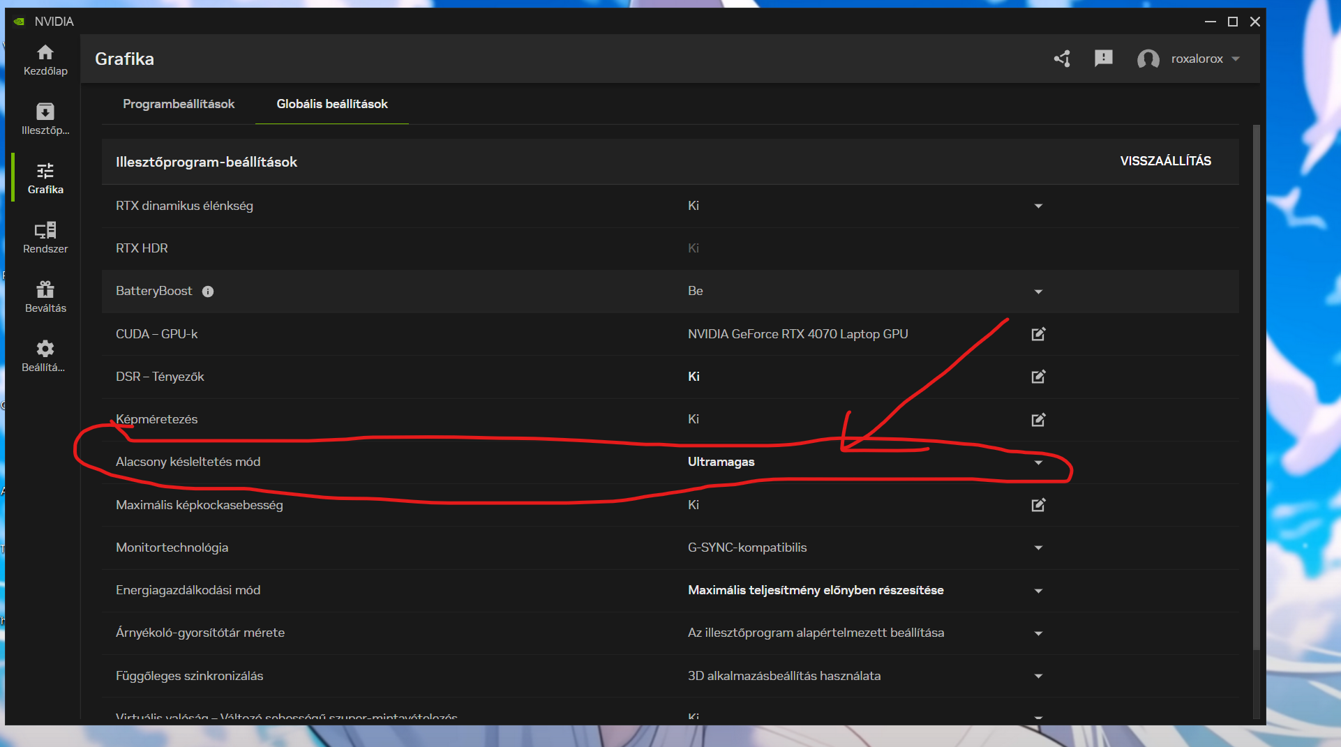Screen dimensions: 1341x747
Task: Click the feedback exclamation icon
Action: [x=1104, y=58]
